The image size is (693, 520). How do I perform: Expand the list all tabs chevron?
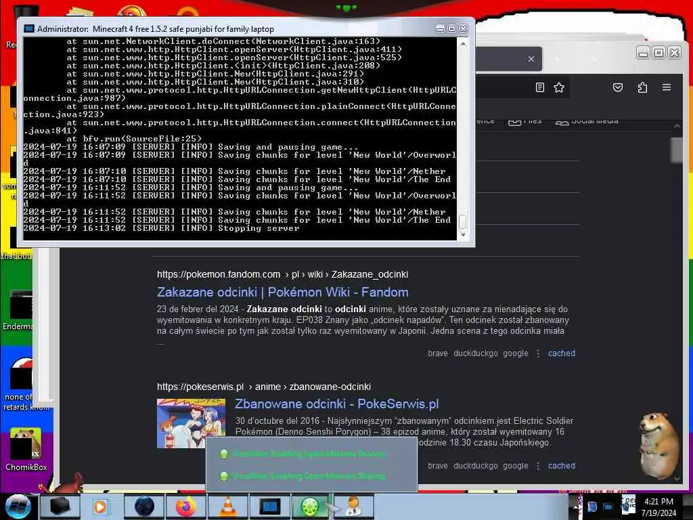(x=595, y=59)
